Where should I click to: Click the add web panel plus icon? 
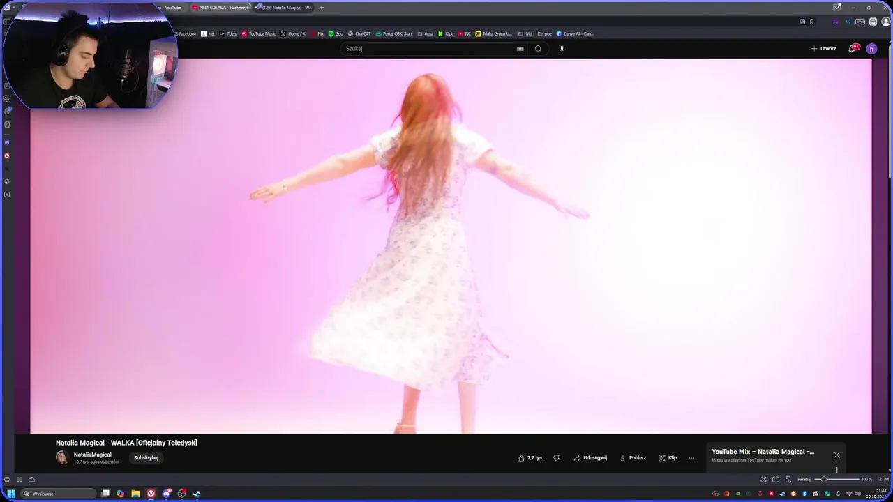tap(7, 195)
